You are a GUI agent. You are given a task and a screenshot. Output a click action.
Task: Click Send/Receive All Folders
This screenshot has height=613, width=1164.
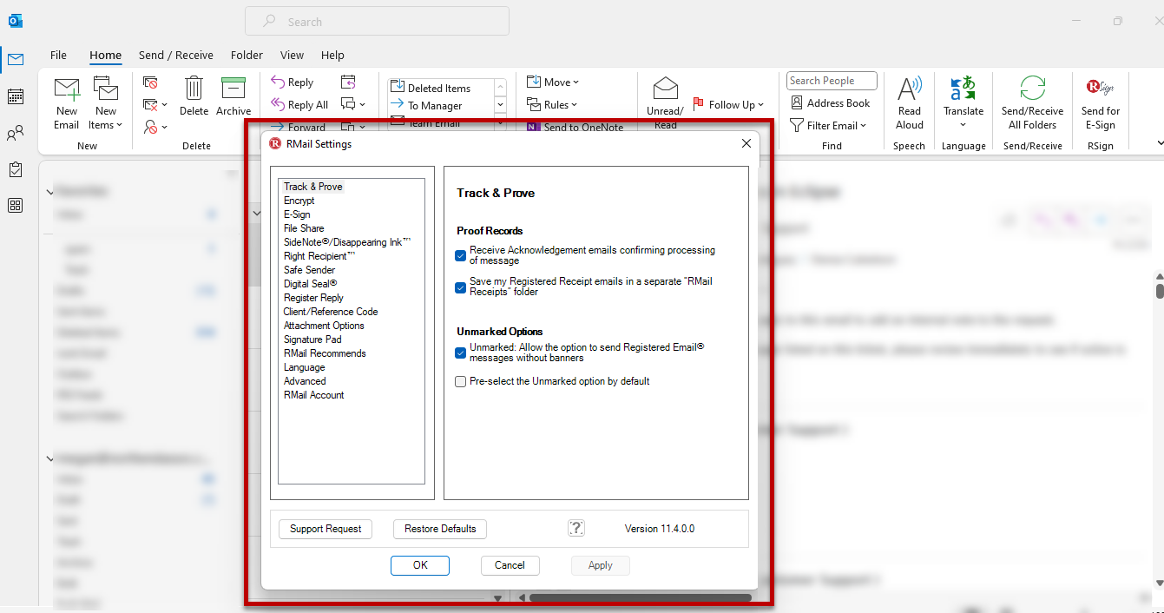coord(1032,103)
